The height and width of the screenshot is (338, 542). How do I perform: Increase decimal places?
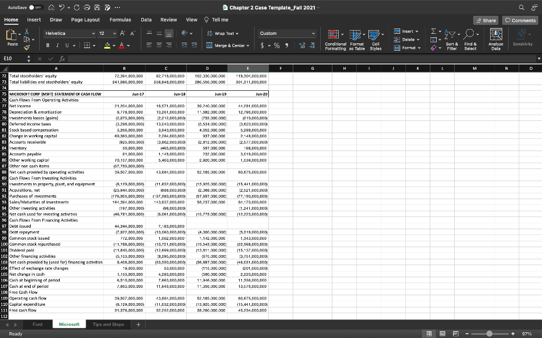[302, 45]
